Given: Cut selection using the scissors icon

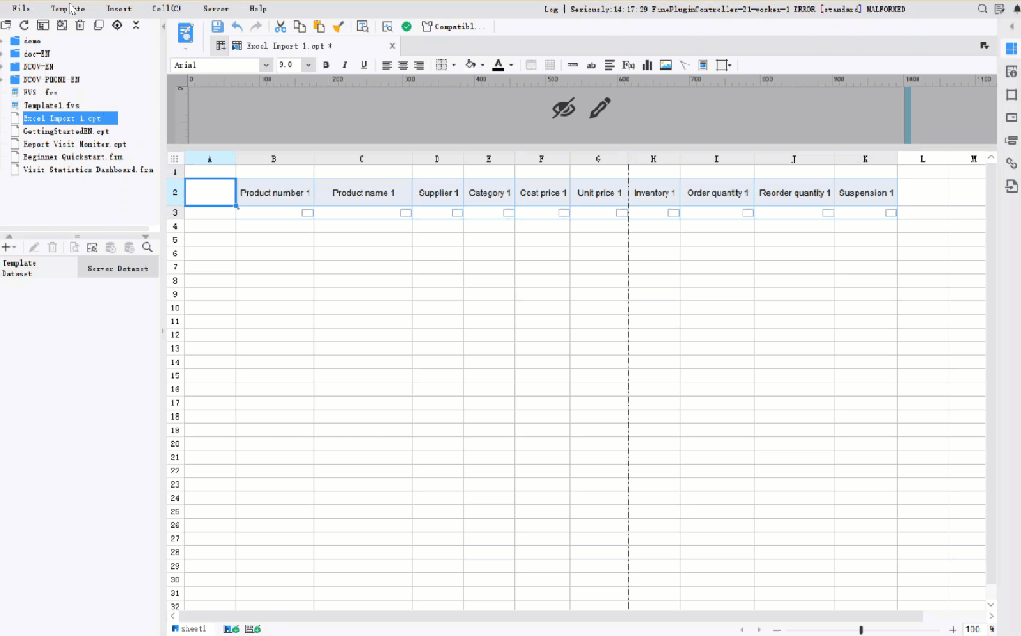Looking at the screenshot, I should click(x=280, y=26).
